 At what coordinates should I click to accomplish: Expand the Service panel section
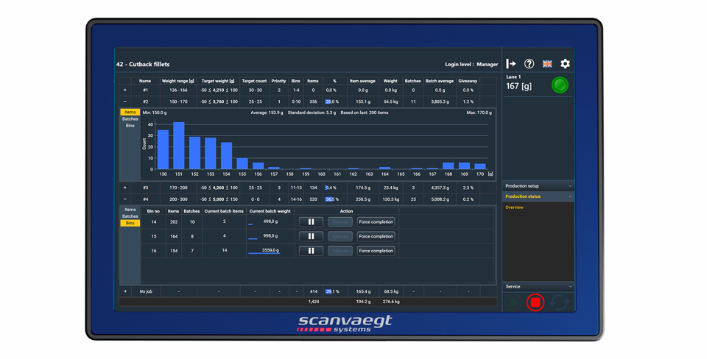point(538,286)
